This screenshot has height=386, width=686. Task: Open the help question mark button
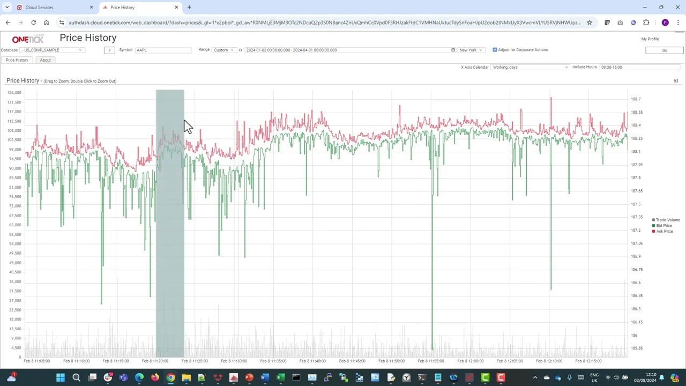click(109, 50)
